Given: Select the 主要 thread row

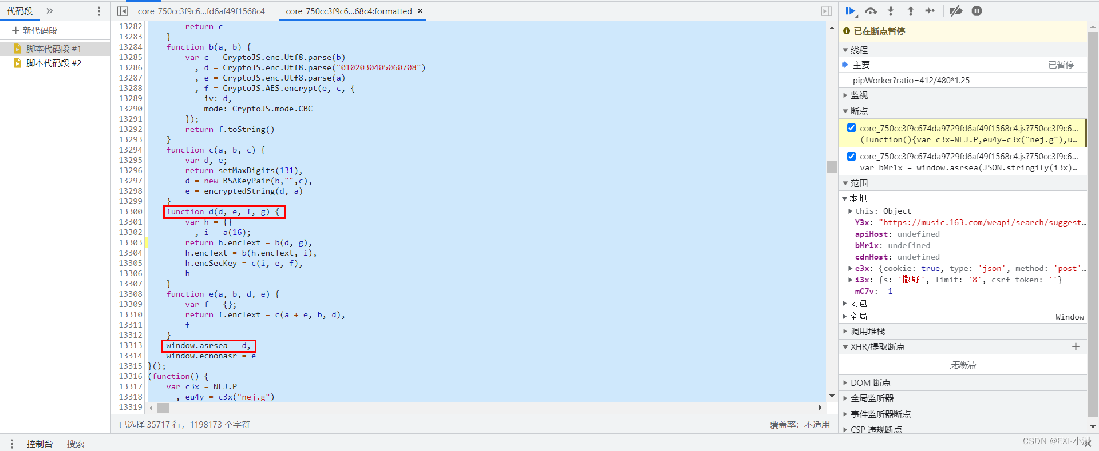Looking at the screenshot, I should (963, 65).
